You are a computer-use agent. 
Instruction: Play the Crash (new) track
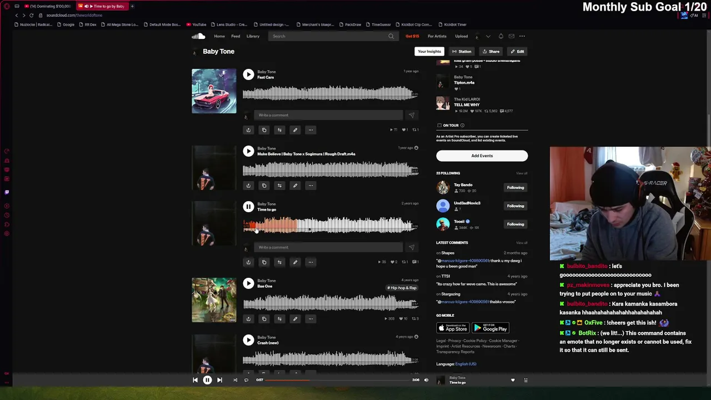click(x=248, y=340)
